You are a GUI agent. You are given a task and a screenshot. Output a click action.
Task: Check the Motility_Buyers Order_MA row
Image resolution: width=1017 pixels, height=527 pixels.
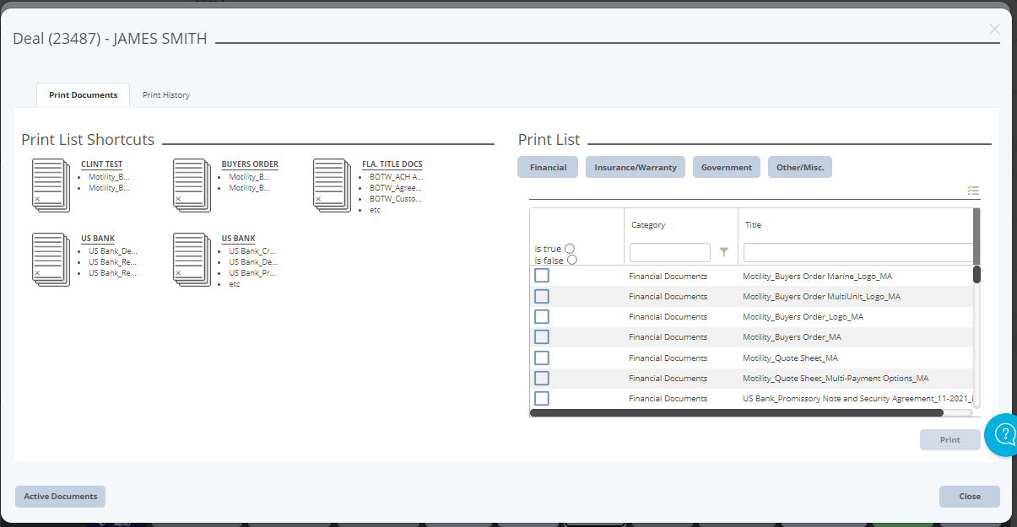point(542,336)
